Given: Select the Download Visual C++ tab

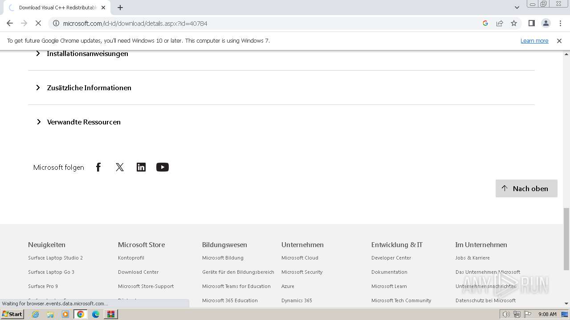Looking at the screenshot, I should pos(57,8).
